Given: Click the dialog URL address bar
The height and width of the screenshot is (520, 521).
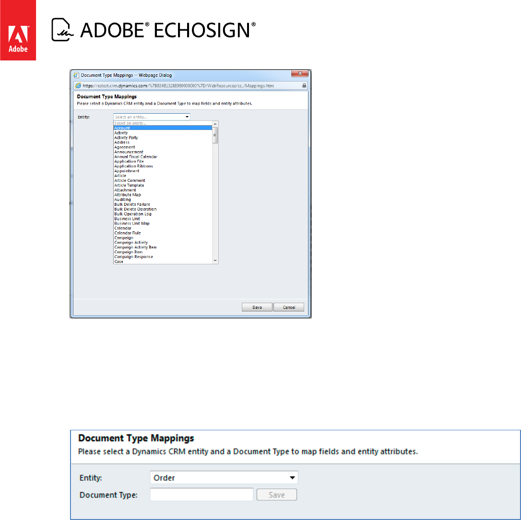Looking at the screenshot, I should point(190,86).
